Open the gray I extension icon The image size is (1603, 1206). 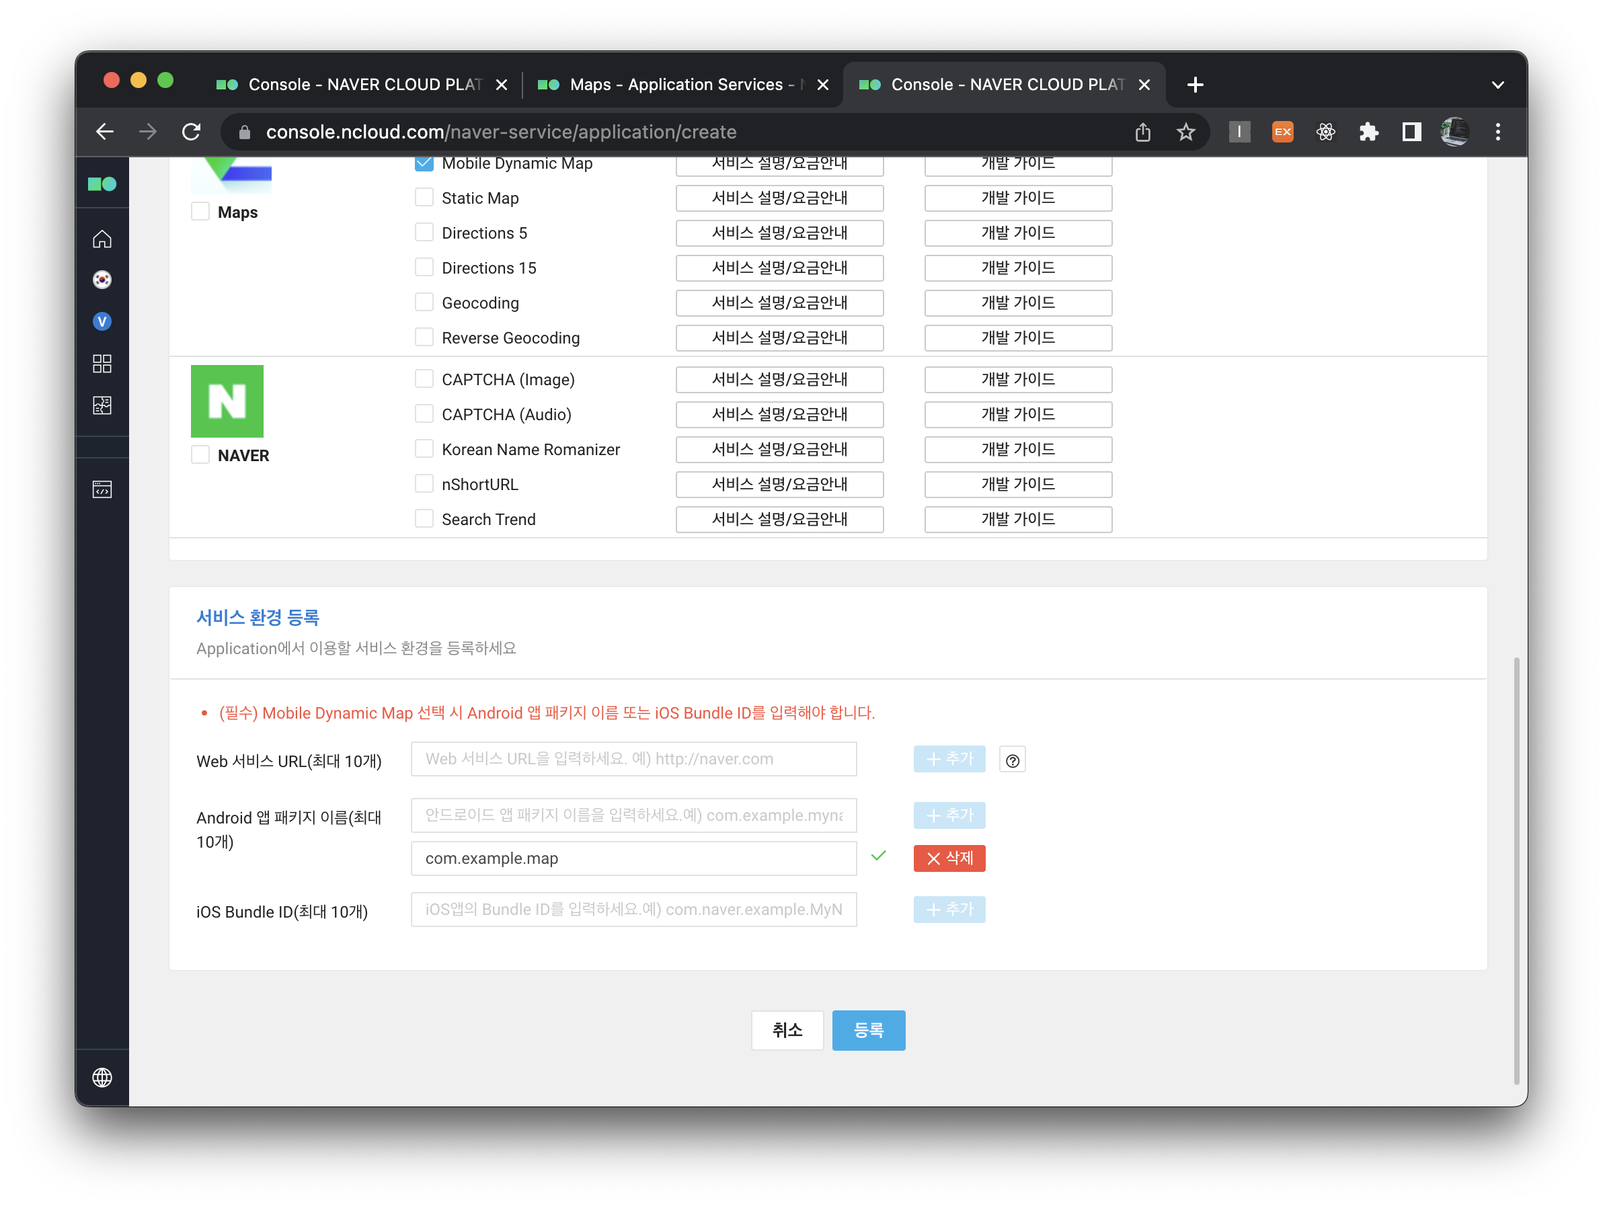tap(1239, 132)
